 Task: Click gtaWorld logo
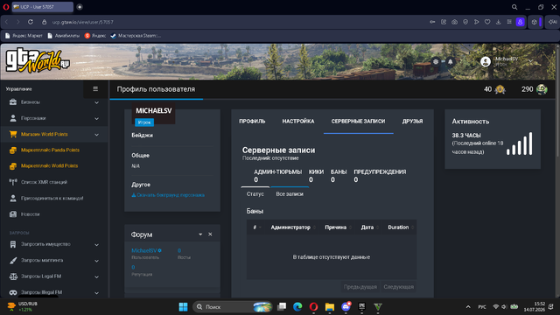(37, 61)
